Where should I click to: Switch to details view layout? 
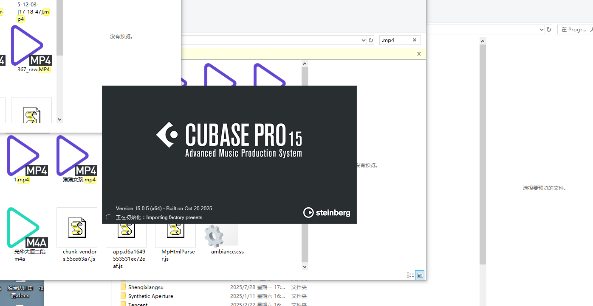pos(410,275)
